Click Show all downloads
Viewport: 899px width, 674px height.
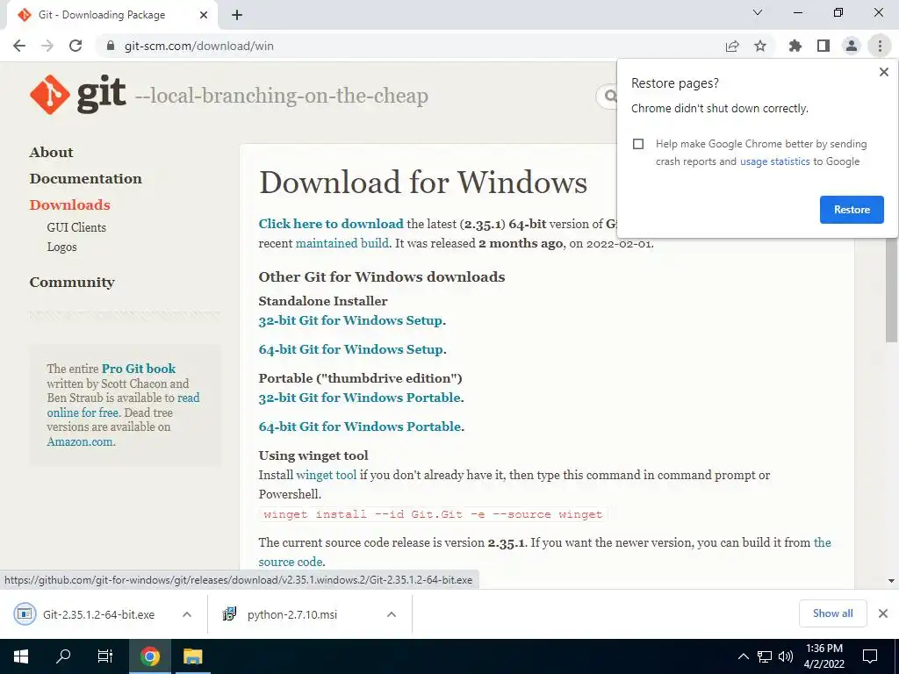click(832, 613)
